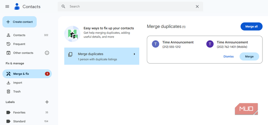Click the Import download icon
This screenshot has height=125, width=268.
click(8, 83)
